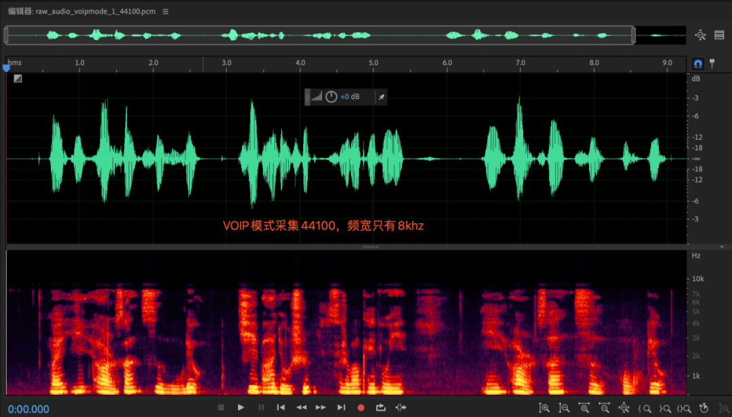The height and width of the screenshot is (417, 732).
Task: Open the editor panel menu beside filename
Action: coord(166,12)
